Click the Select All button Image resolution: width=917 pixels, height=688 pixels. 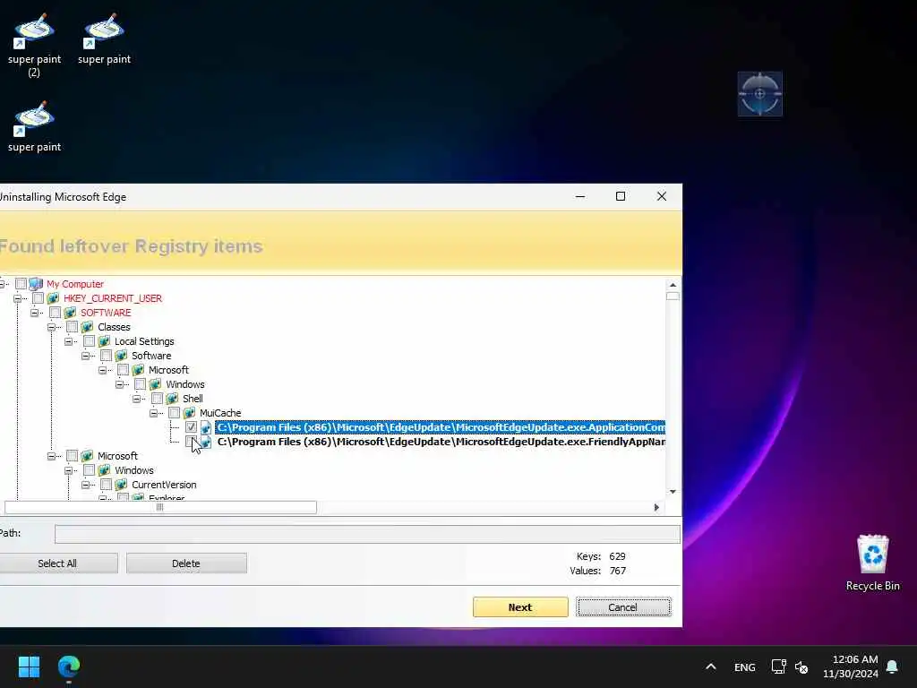point(57,563)
